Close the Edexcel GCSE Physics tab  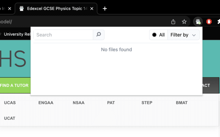[92, 9]
